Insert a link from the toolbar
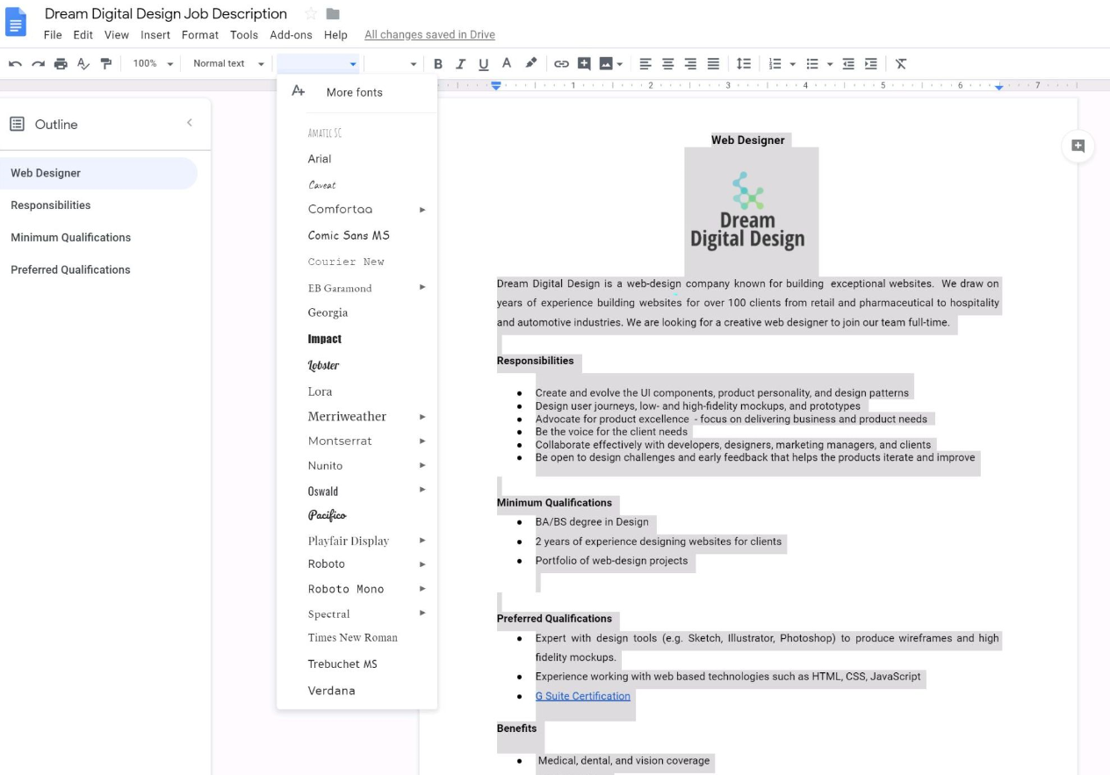 pos(561,63)
